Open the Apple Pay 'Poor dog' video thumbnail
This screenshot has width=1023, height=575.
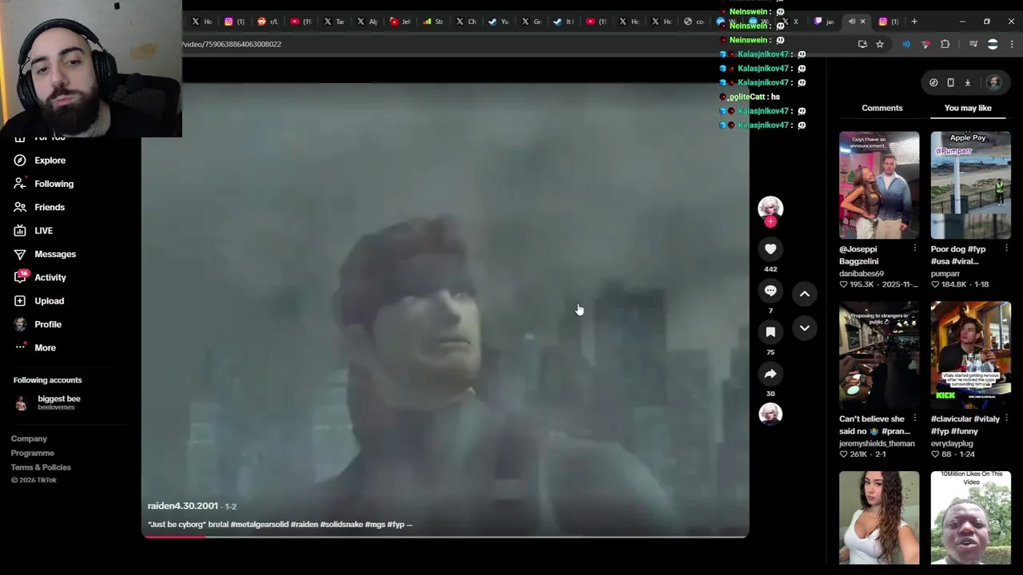[x=970, y=185]
